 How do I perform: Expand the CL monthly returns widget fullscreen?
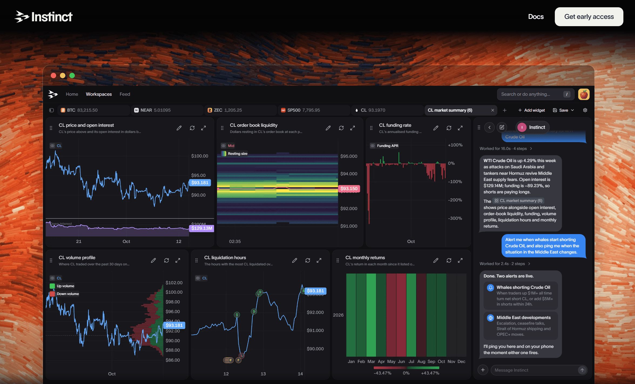tap(460, 260)
